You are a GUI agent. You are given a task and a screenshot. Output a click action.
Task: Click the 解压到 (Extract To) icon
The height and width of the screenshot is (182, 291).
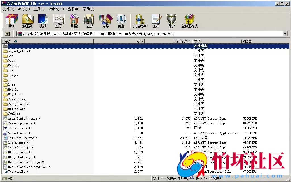[x=27, y=21]
